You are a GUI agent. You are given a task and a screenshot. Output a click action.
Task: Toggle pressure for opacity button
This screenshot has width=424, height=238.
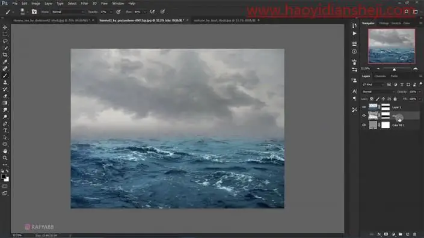coord(118,11)
